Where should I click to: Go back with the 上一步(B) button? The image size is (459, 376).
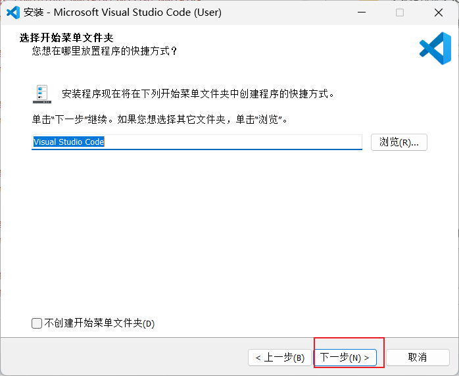(x=279, y=358)
